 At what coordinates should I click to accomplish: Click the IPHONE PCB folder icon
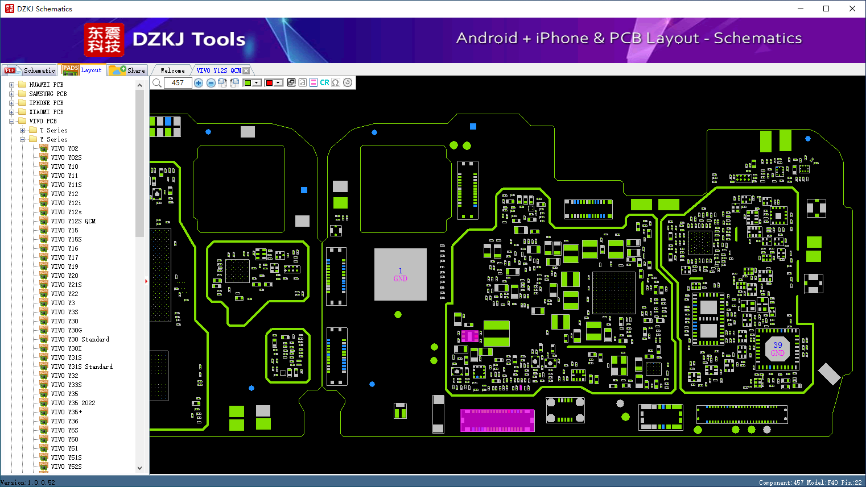pos(22,103)
